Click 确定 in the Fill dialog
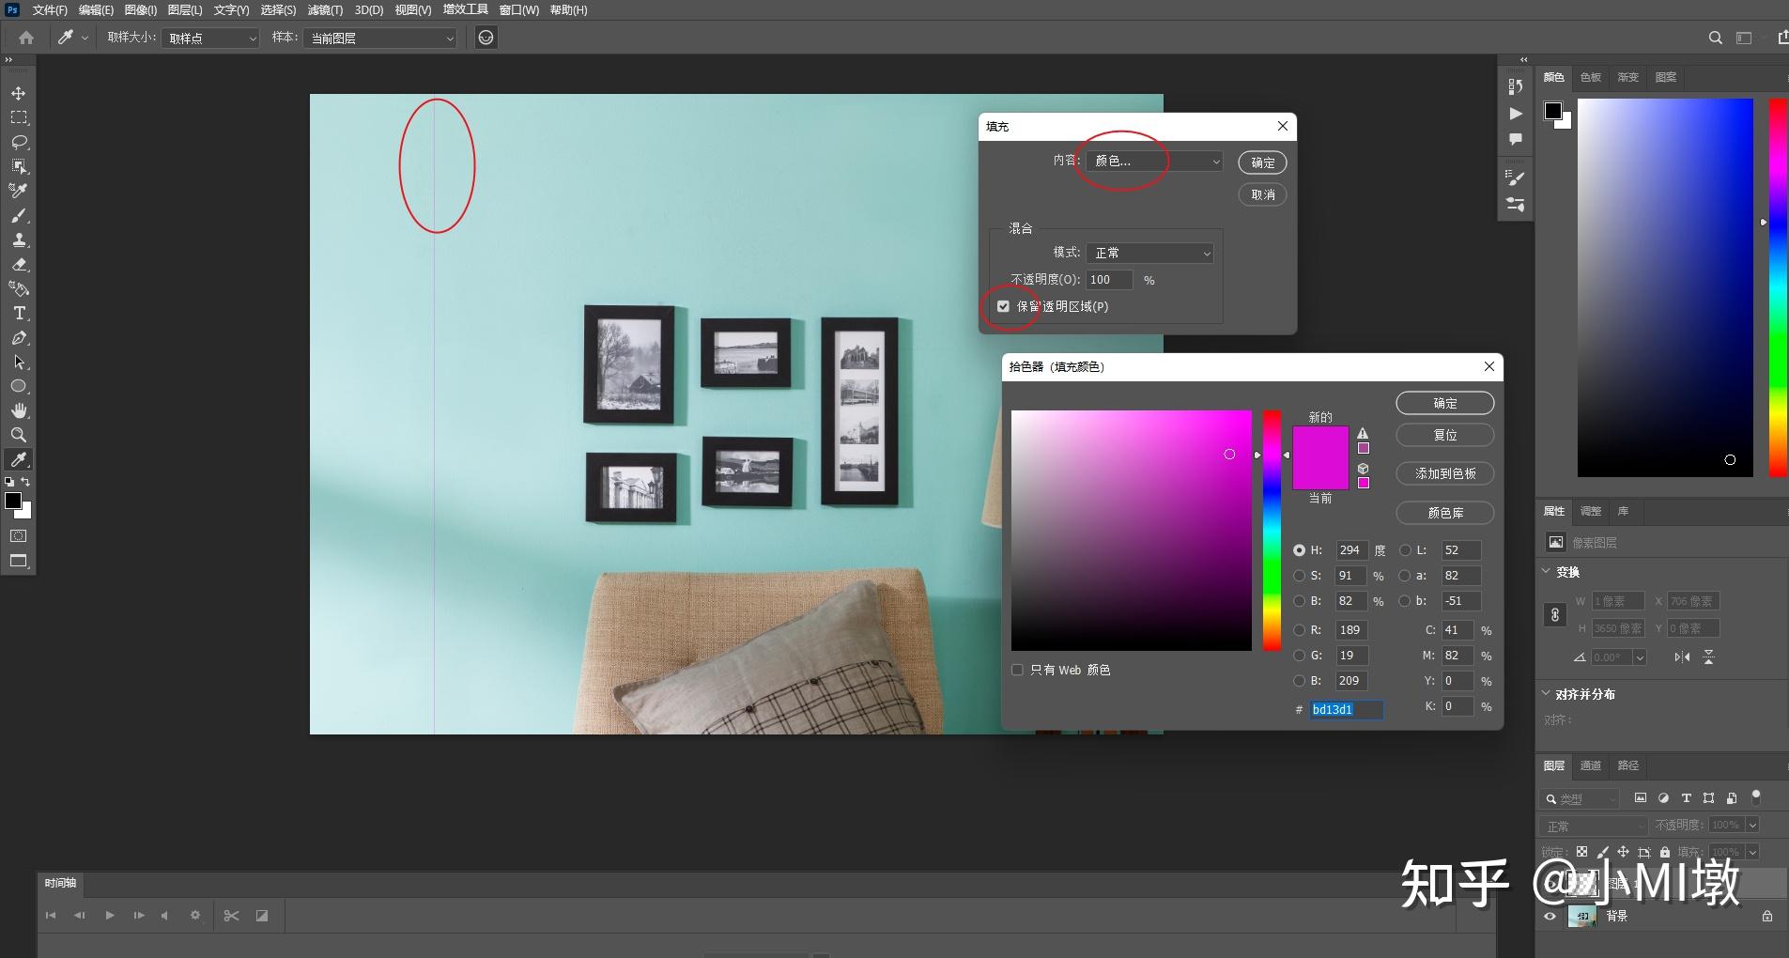Image resolution: width=1789 pixels, height=958 pixels. [x=1263, y=162]
